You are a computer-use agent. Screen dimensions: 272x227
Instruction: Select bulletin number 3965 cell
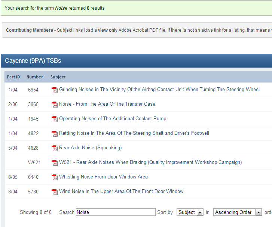[33, 105]
